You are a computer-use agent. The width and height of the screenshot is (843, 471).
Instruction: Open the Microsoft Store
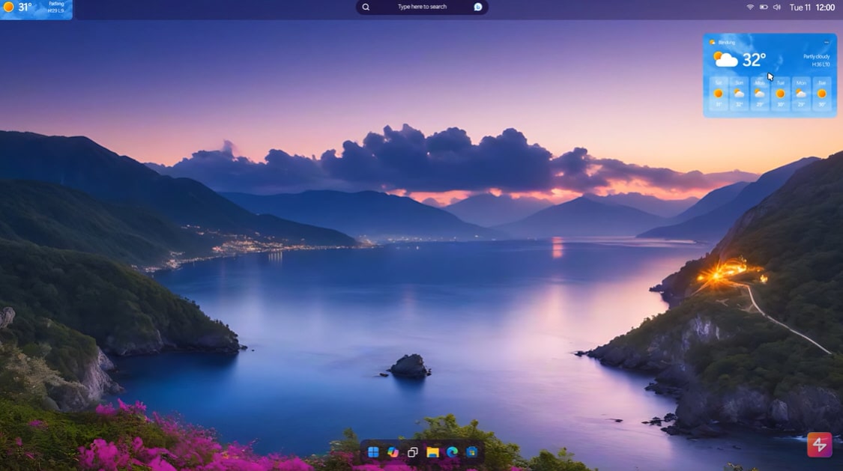click(x=472, y=452)
